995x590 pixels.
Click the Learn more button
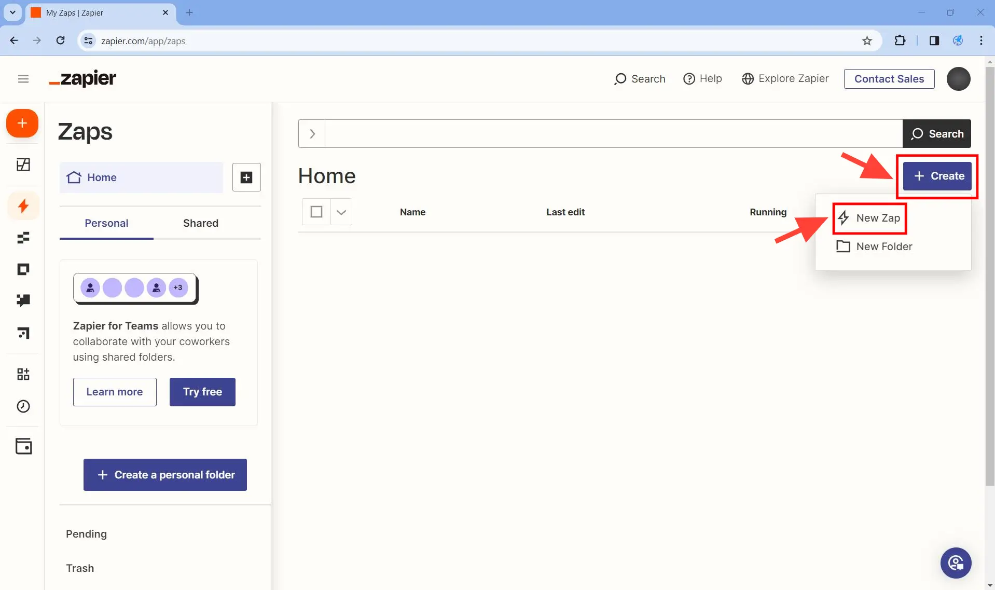point(115,392)
